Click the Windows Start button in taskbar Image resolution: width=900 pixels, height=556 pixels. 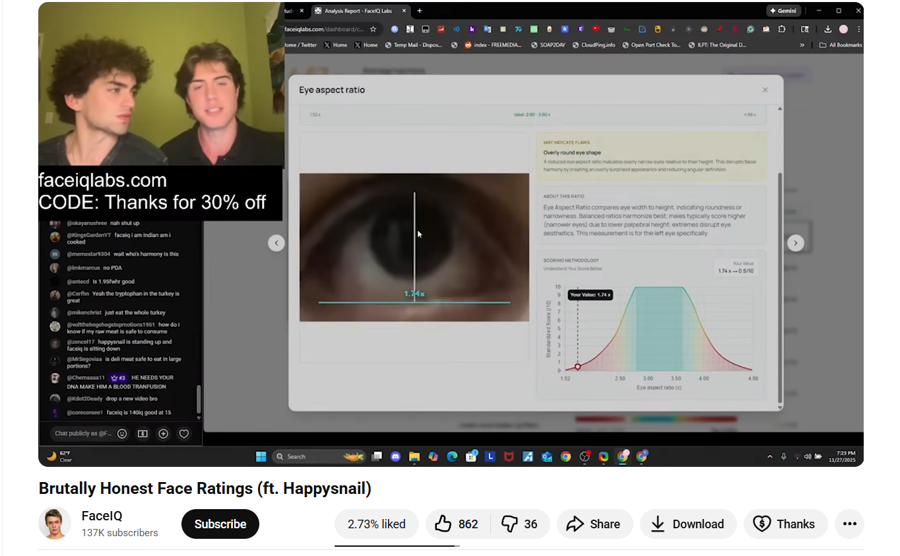(261, 456)
